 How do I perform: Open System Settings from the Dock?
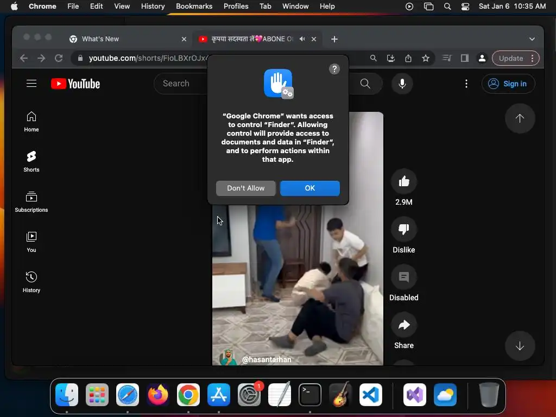[x=249, y=395]
